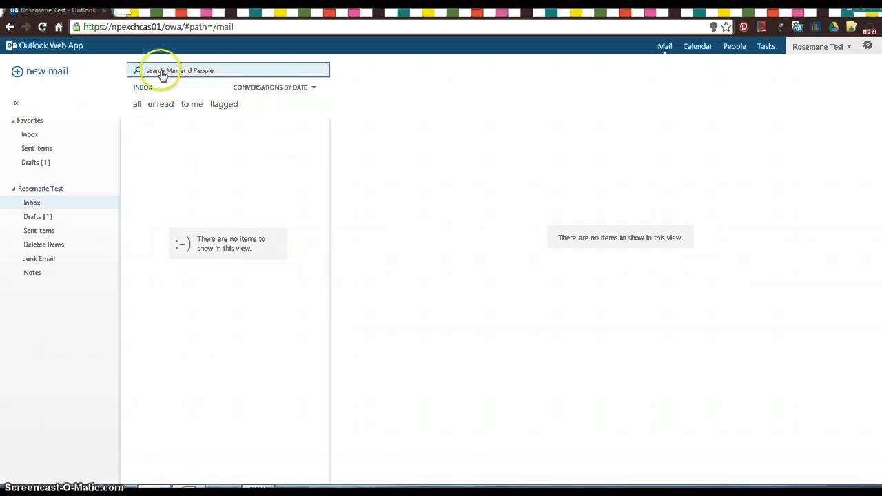Click the lightbulb icon in address bar

click(x=713, y=27)
